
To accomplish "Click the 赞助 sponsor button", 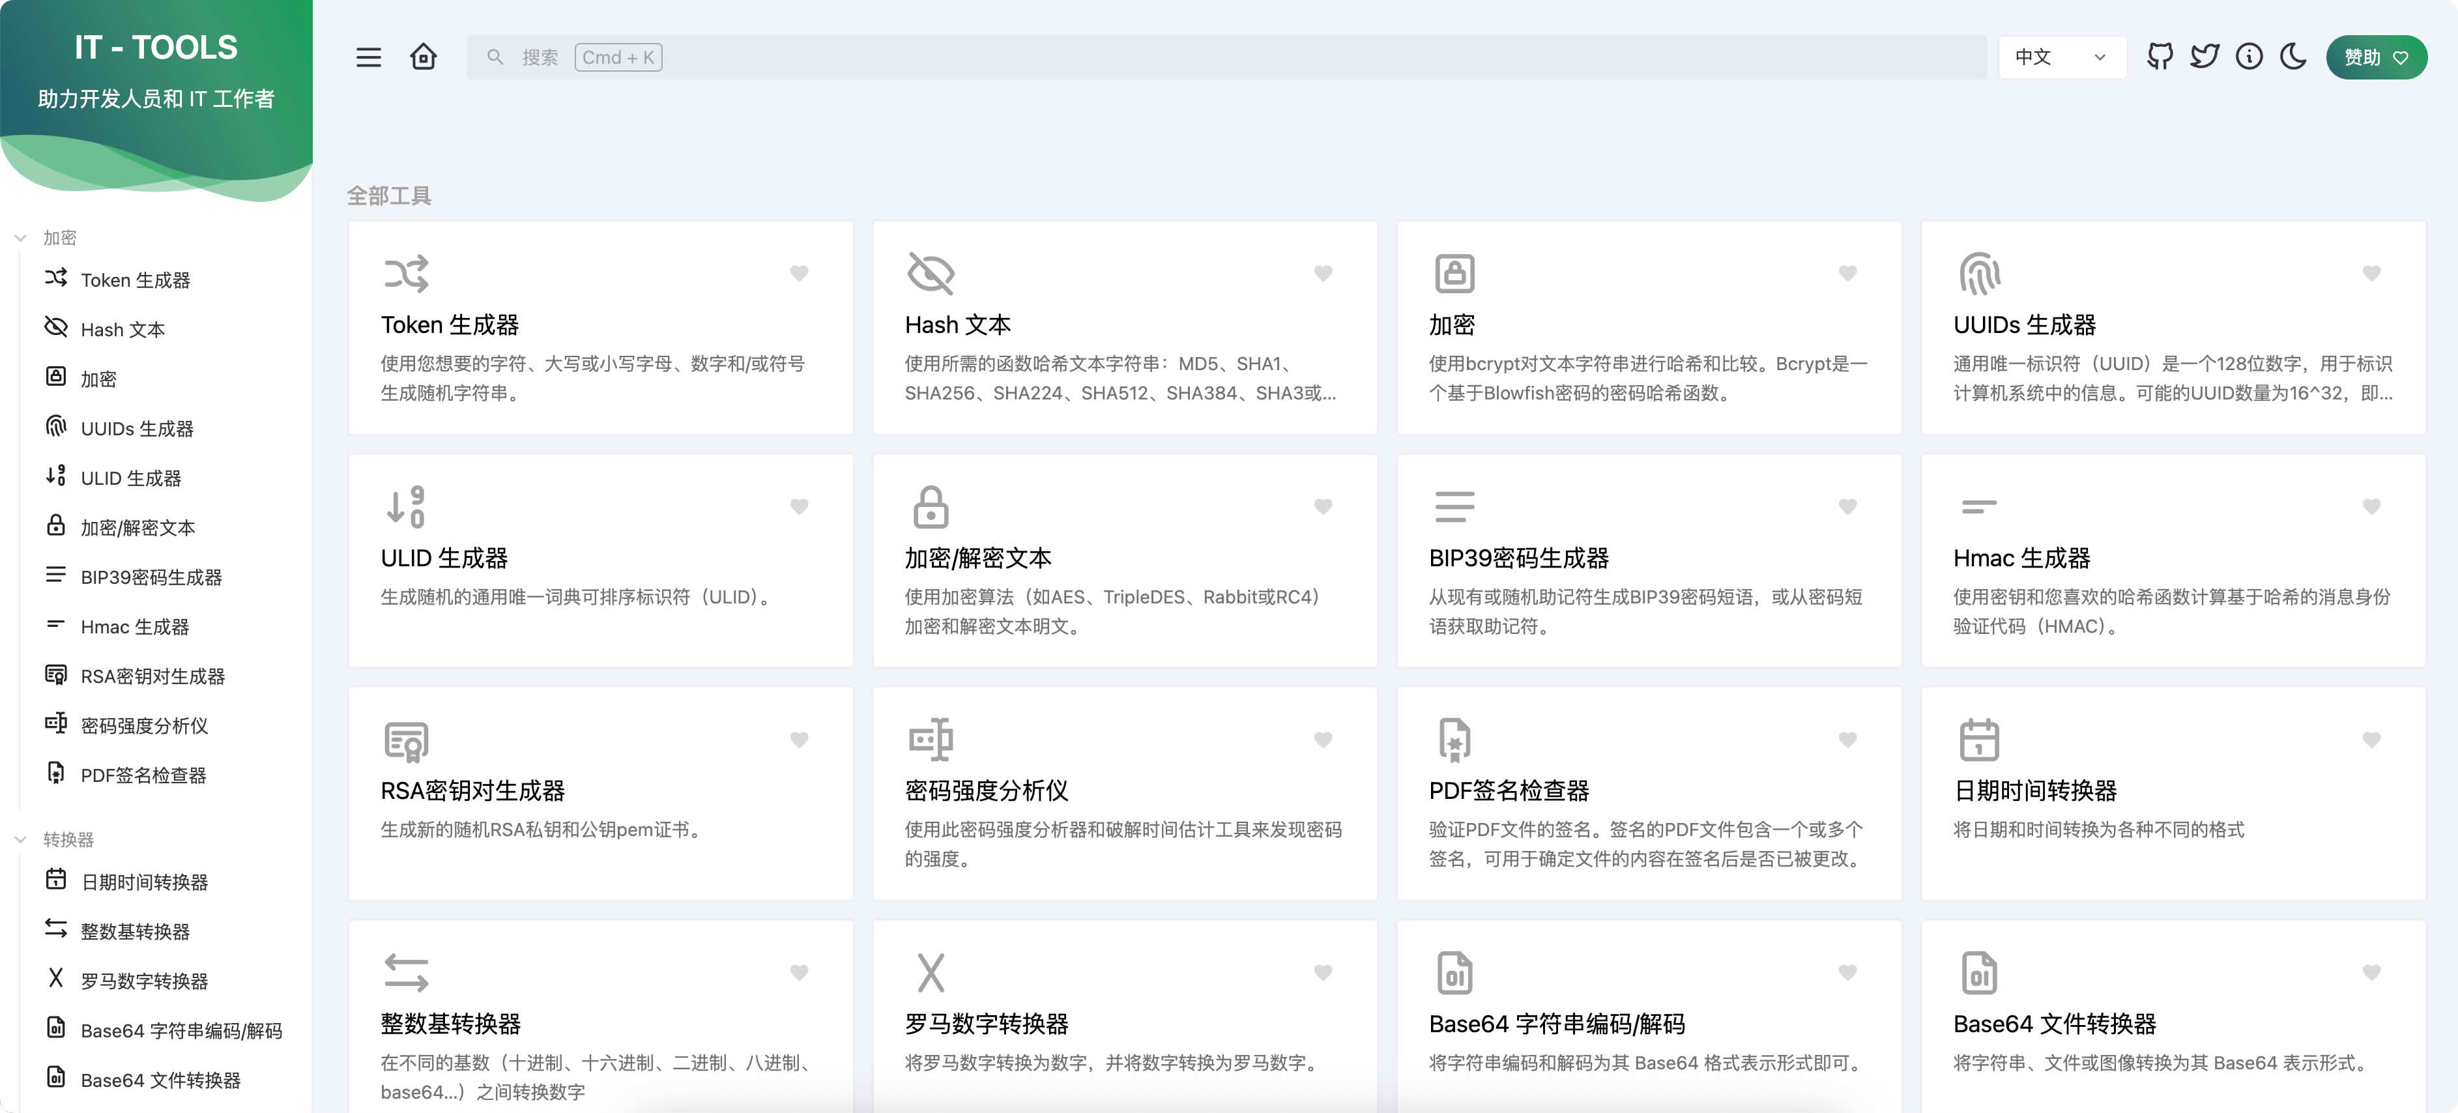I will click(x=2375, y=57).
